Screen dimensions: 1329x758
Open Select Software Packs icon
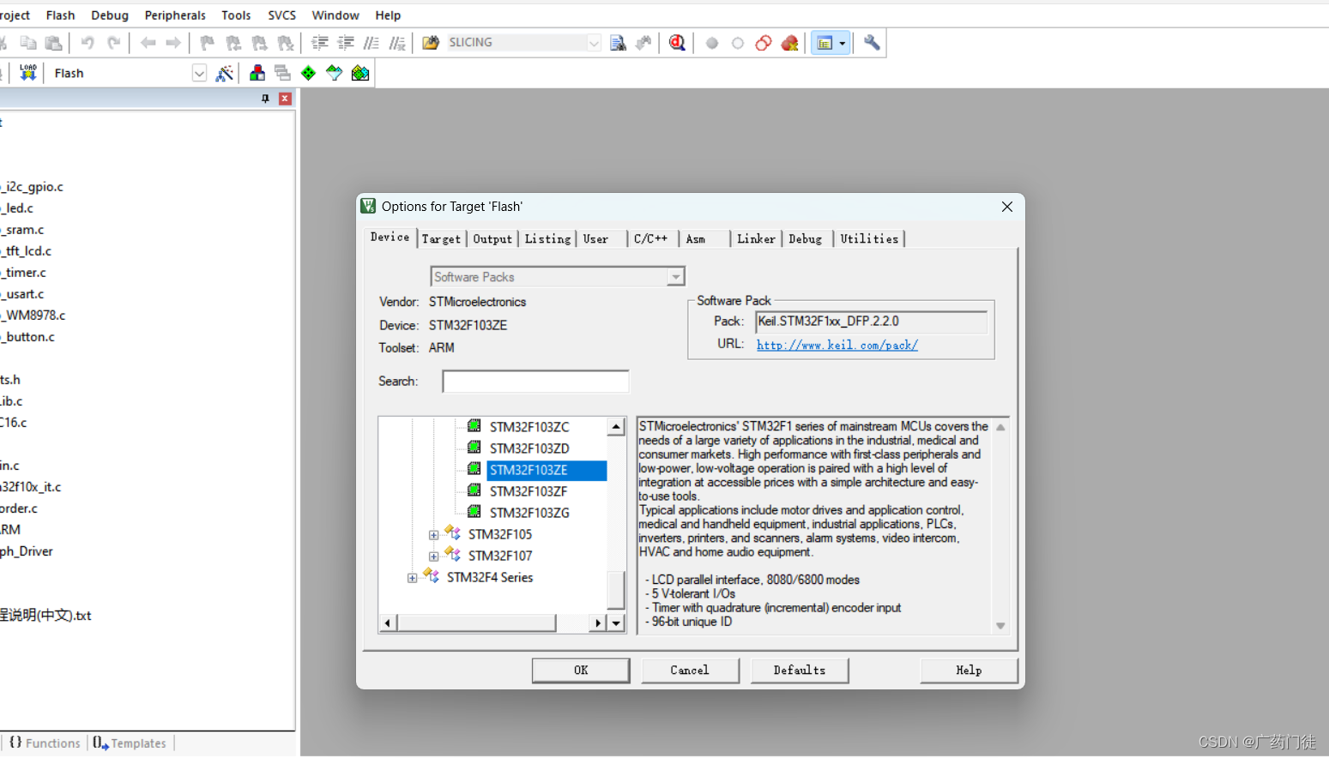(x=334, y=74)
